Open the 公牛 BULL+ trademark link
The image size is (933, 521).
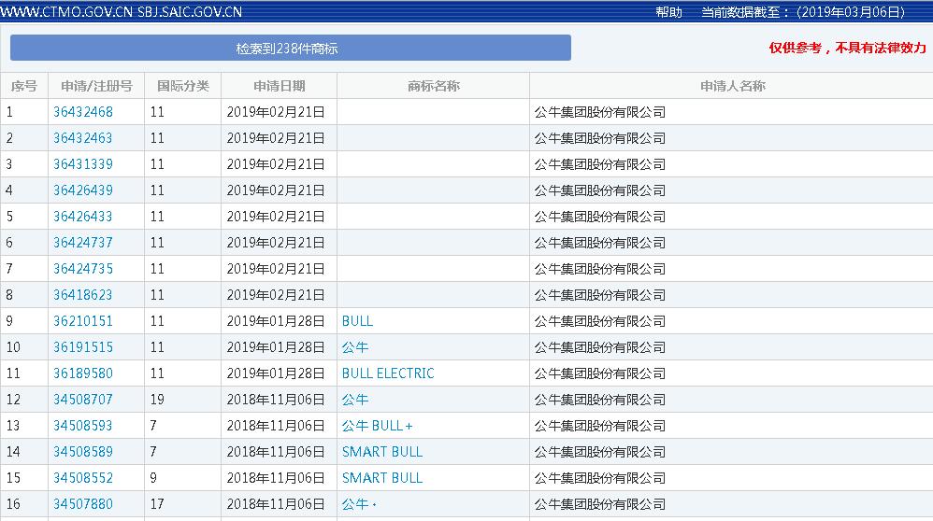[x=378, y=426]
